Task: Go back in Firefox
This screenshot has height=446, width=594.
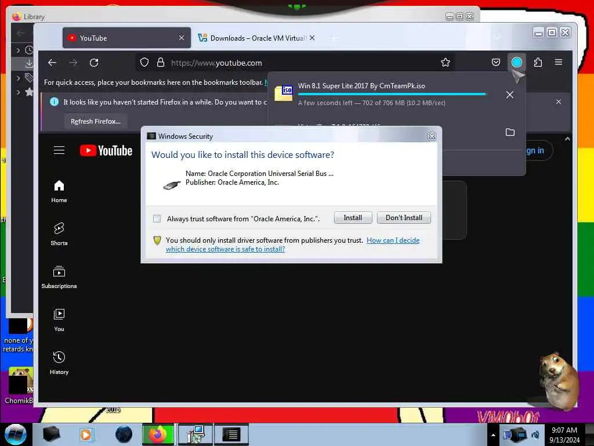Action: coord(52,63)
